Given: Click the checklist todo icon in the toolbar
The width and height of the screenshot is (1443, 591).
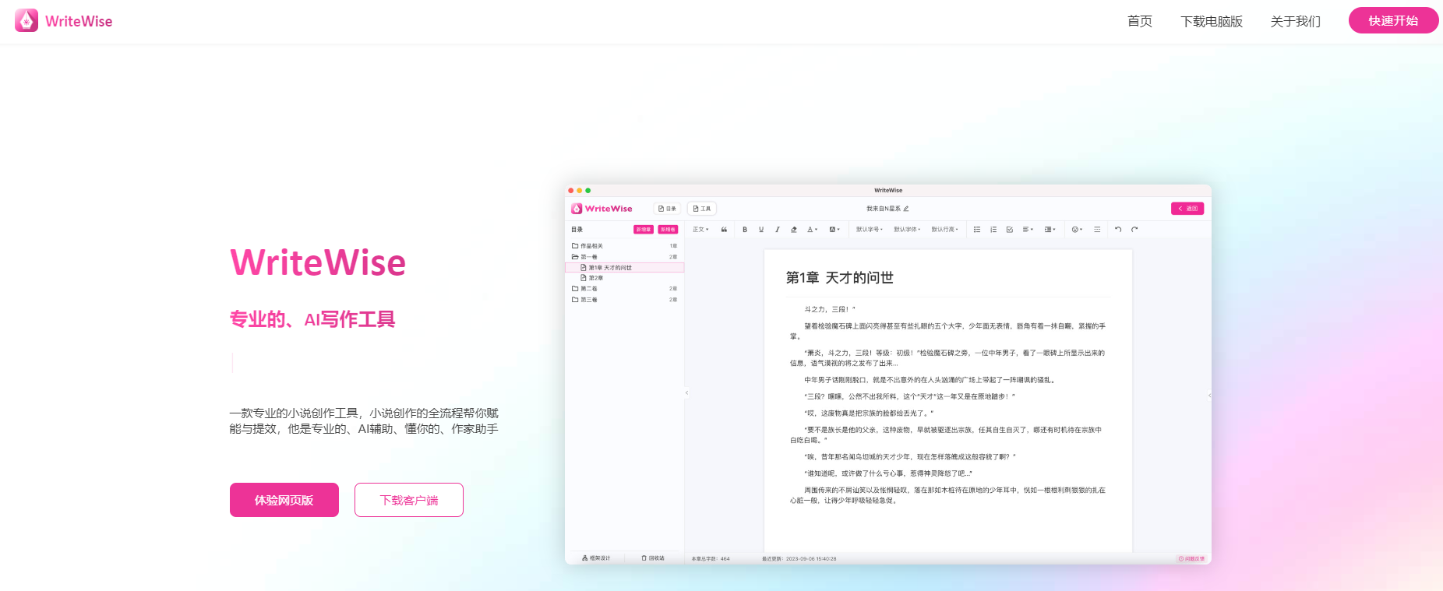Looking at the screenshot, I should (1010, 230).
